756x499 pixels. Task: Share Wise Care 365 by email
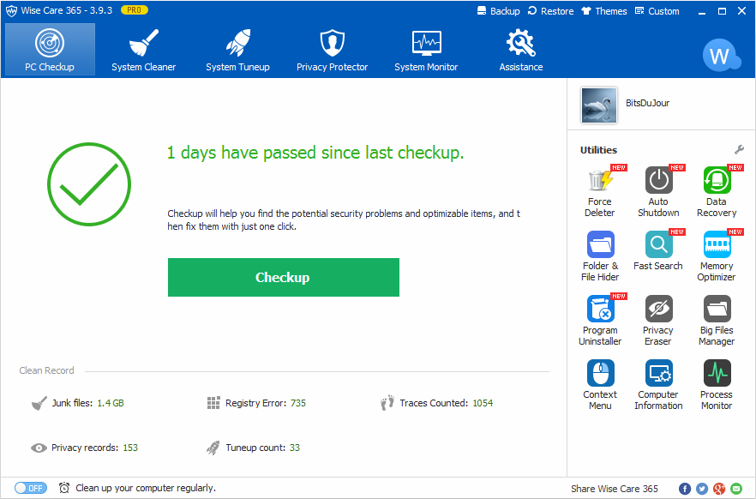tap(736, 489)
